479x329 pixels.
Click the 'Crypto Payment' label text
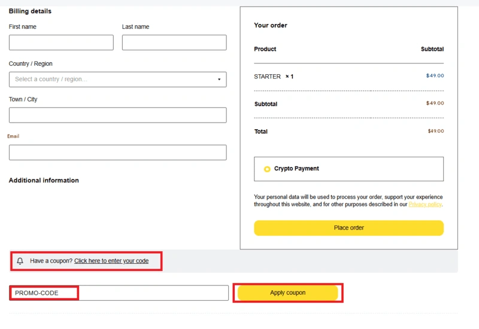(296, 169)
